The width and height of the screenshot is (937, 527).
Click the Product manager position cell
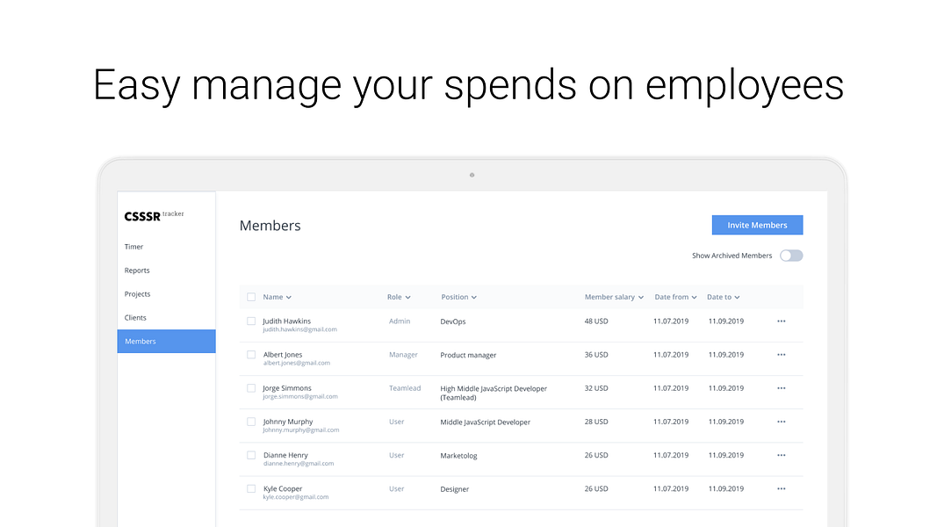tap(468, 355)
